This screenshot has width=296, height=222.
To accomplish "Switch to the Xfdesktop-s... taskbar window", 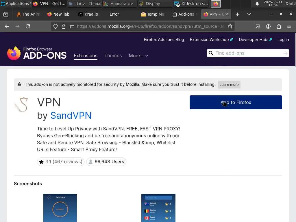I will click(191, 3).
